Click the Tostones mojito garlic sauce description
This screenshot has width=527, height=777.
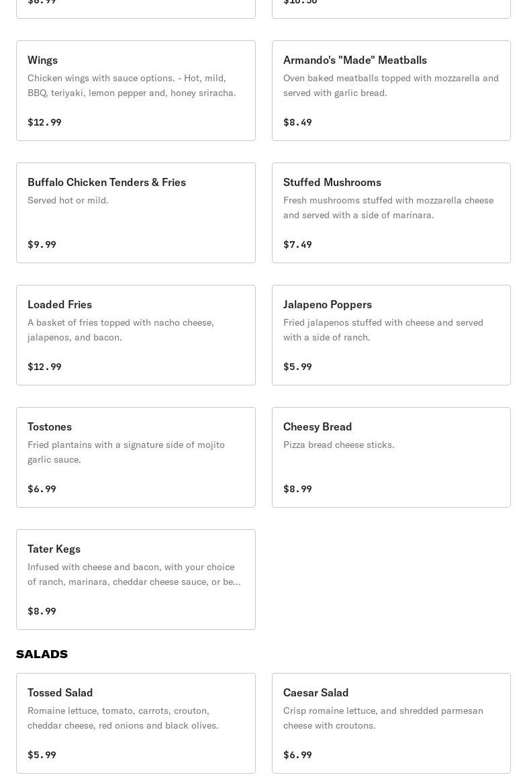[126, 452]
